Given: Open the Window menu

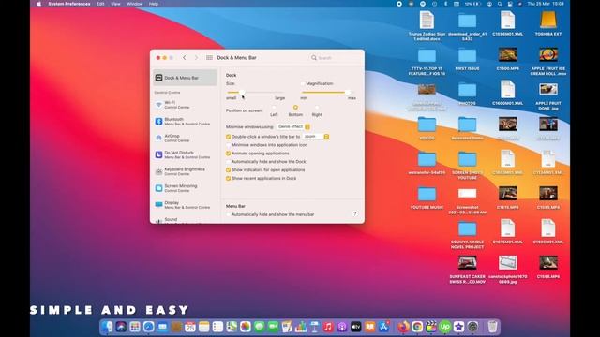Looking at the screenshot, I should (x=135, y=4).
